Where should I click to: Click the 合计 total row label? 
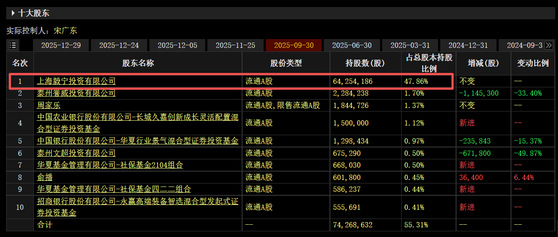(x=45, y=225)
